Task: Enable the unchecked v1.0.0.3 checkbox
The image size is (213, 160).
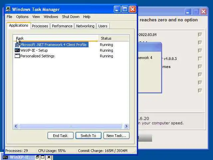Action: tap(200, 59)
